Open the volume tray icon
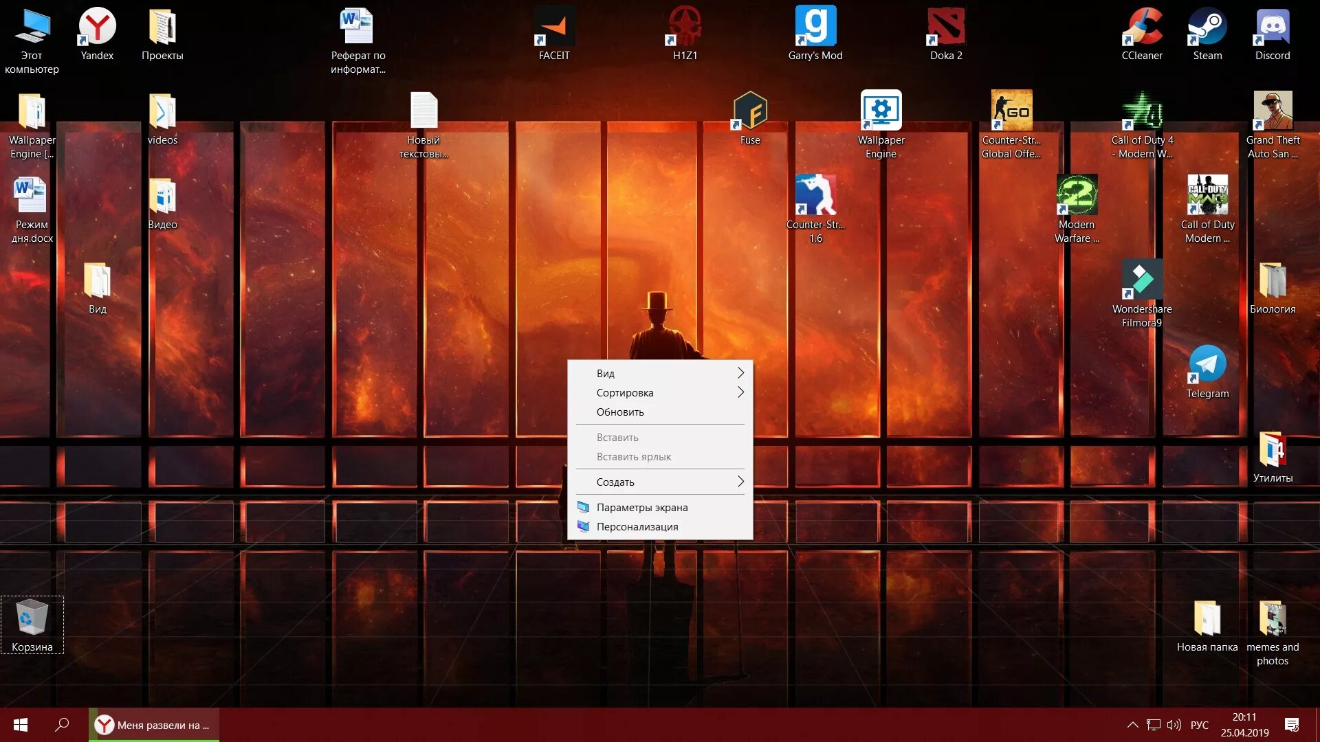Image resolution: width=1320 pixels, height=742 pixels. click(x=1174, y=725)
